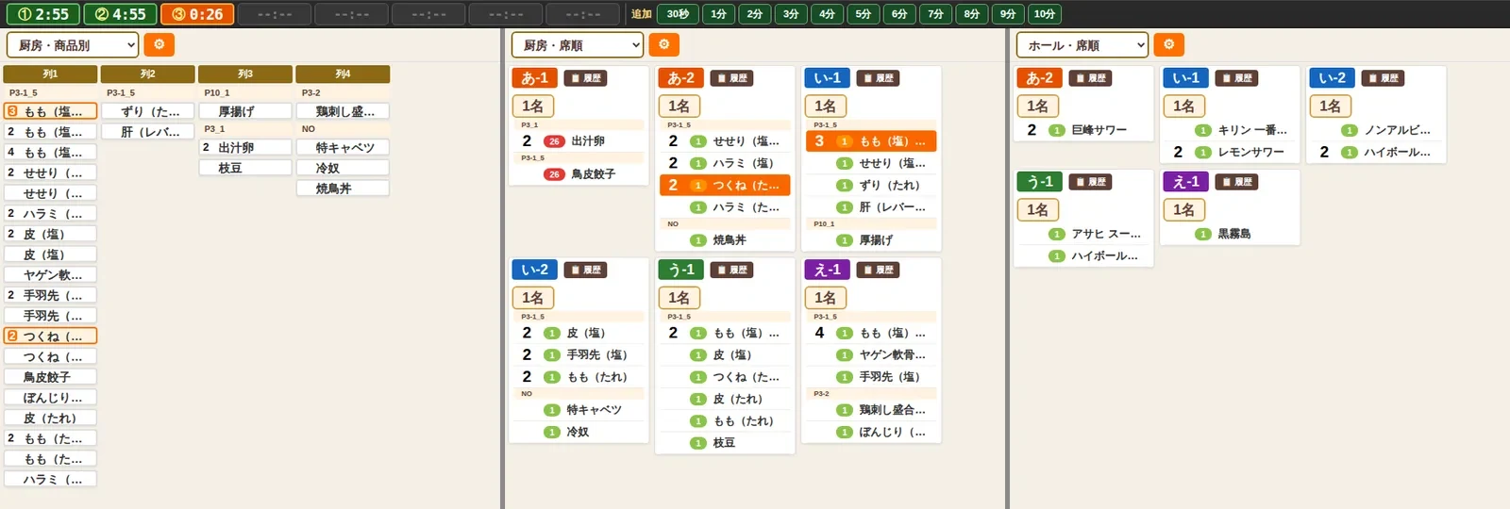Image resolution: width=1510 pixels, height=509 pixels.
Task: Open 履歴 for あ-1 in kitchen seat panel
Action: (x=585, y=78)
